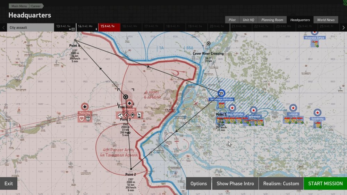Click the '4th Panzer Army' map label
This screenshot has height=195, width=347.
pyautogui.click(x=119, y=150)
